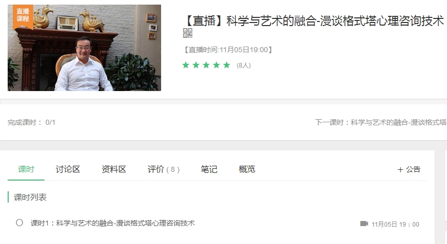
Task: Open the 讨论区 tab
Action: [x=68, y=169]
